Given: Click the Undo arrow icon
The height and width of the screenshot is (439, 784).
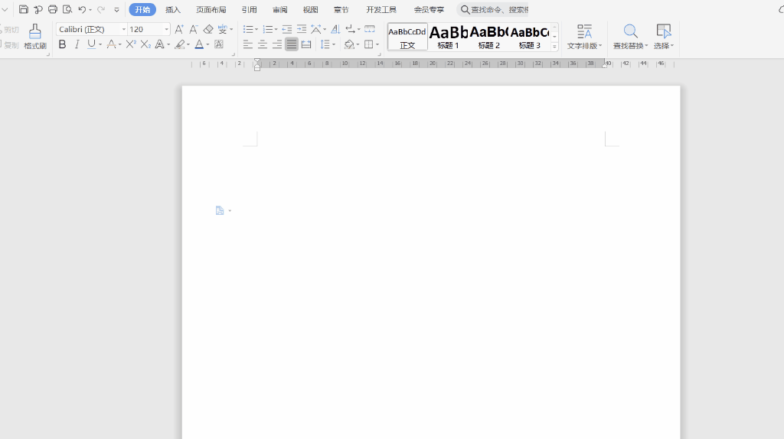Looking at the screenshot, I should 82,10.
